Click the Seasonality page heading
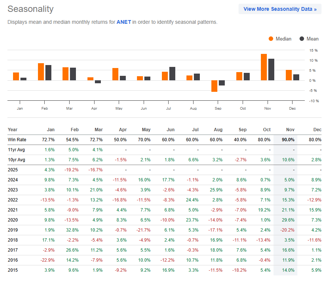 [30, 9]
